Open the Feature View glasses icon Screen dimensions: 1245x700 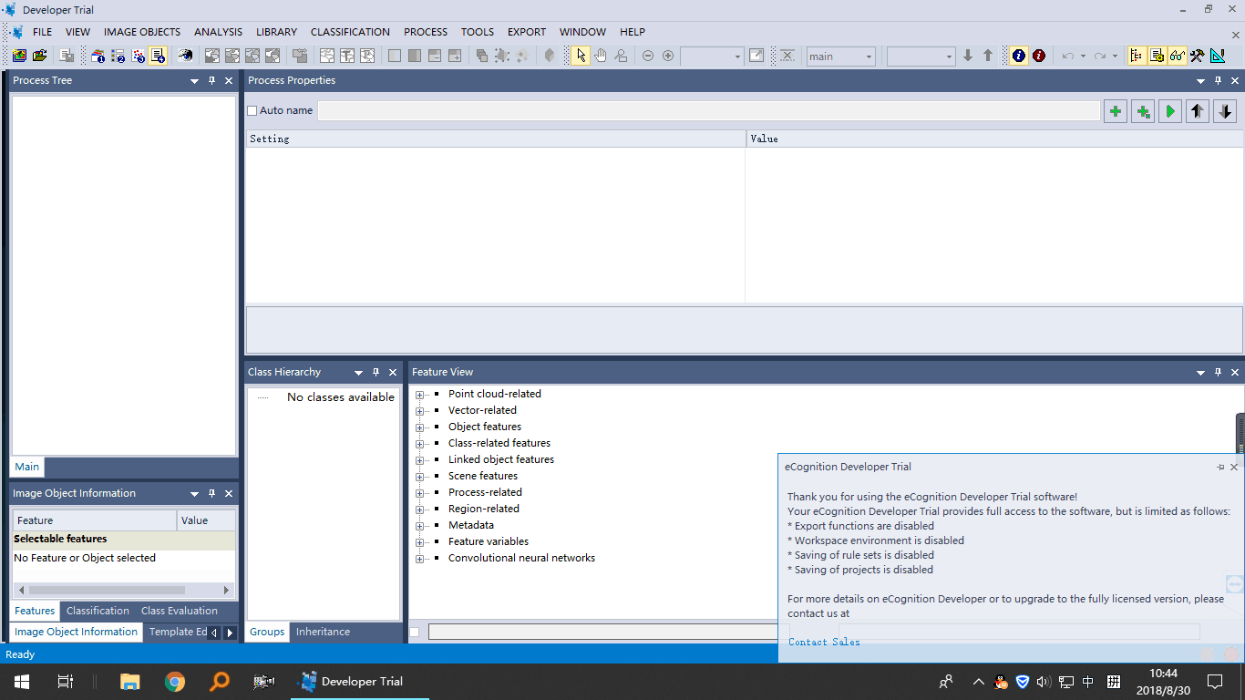coord(1177,56)
